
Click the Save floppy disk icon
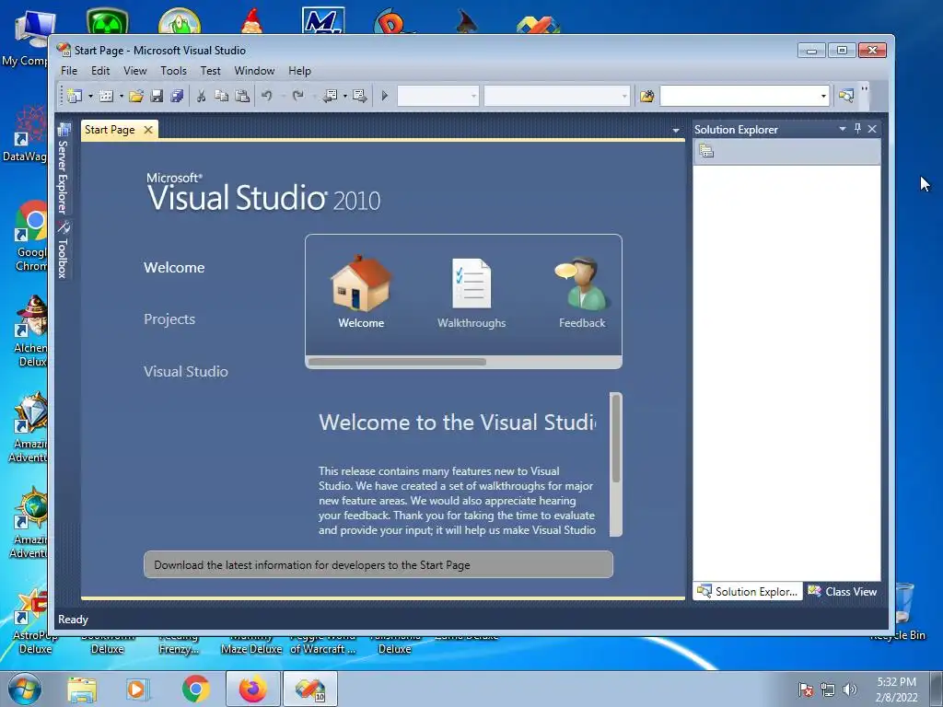(x=157, y=96)
